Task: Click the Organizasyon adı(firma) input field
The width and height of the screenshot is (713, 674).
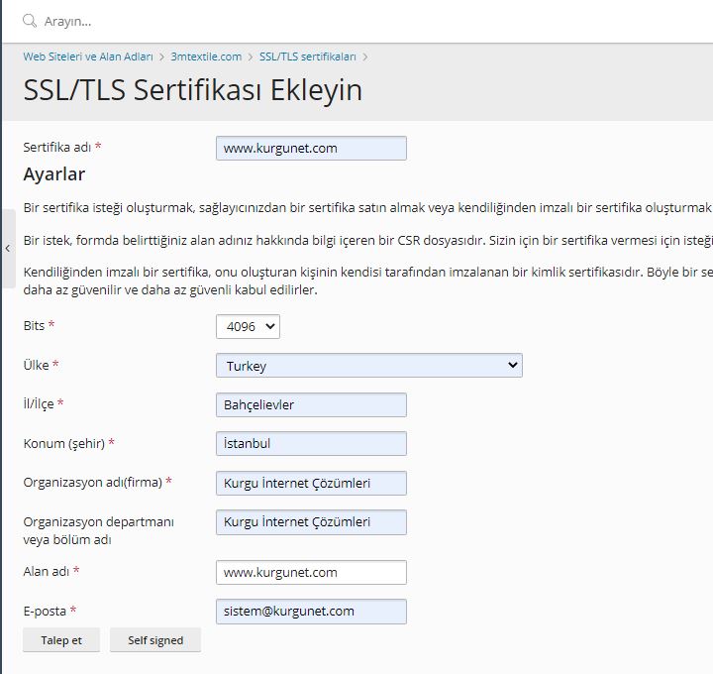Action: click(x=312, y=483)
